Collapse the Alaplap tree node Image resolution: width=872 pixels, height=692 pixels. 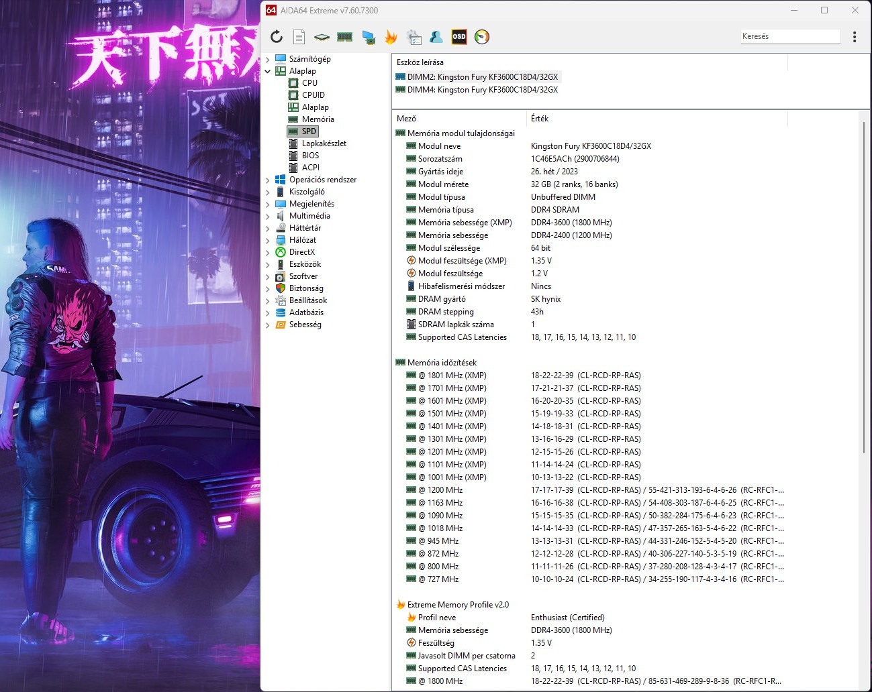point(268,71)
